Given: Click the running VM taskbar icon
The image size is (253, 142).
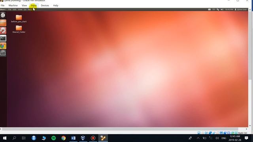Looking at the screenshot, I should click(x=103, y=138).
